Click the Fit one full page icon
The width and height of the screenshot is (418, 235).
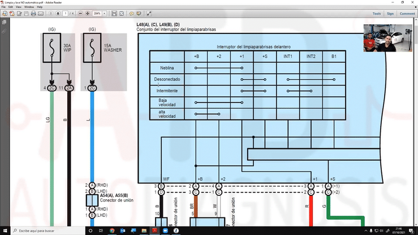(121, 14)
